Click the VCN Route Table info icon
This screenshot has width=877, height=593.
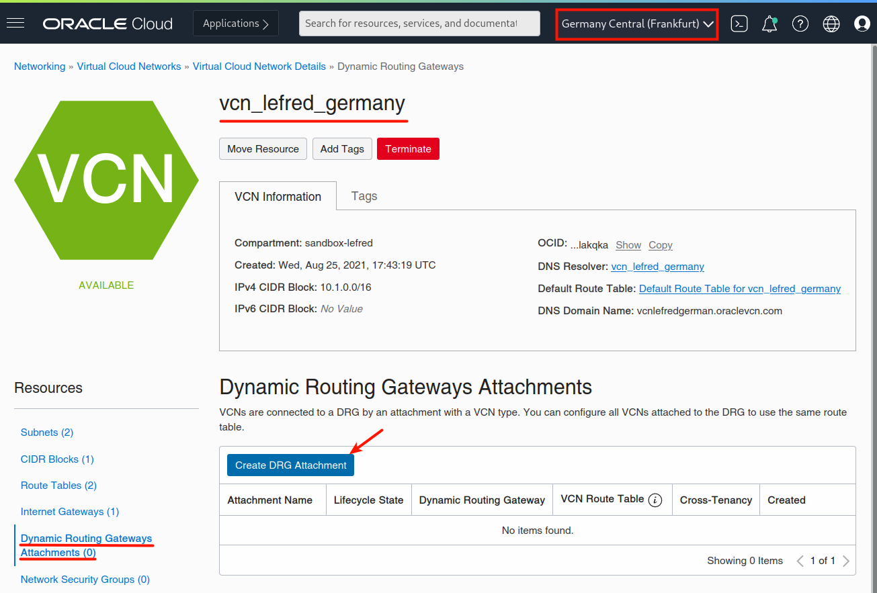click(655, 500)
